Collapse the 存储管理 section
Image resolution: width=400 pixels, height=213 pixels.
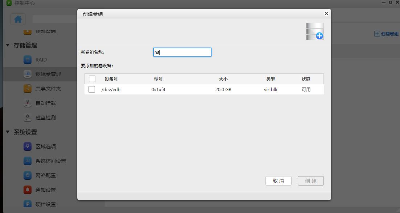coord(7,45)
